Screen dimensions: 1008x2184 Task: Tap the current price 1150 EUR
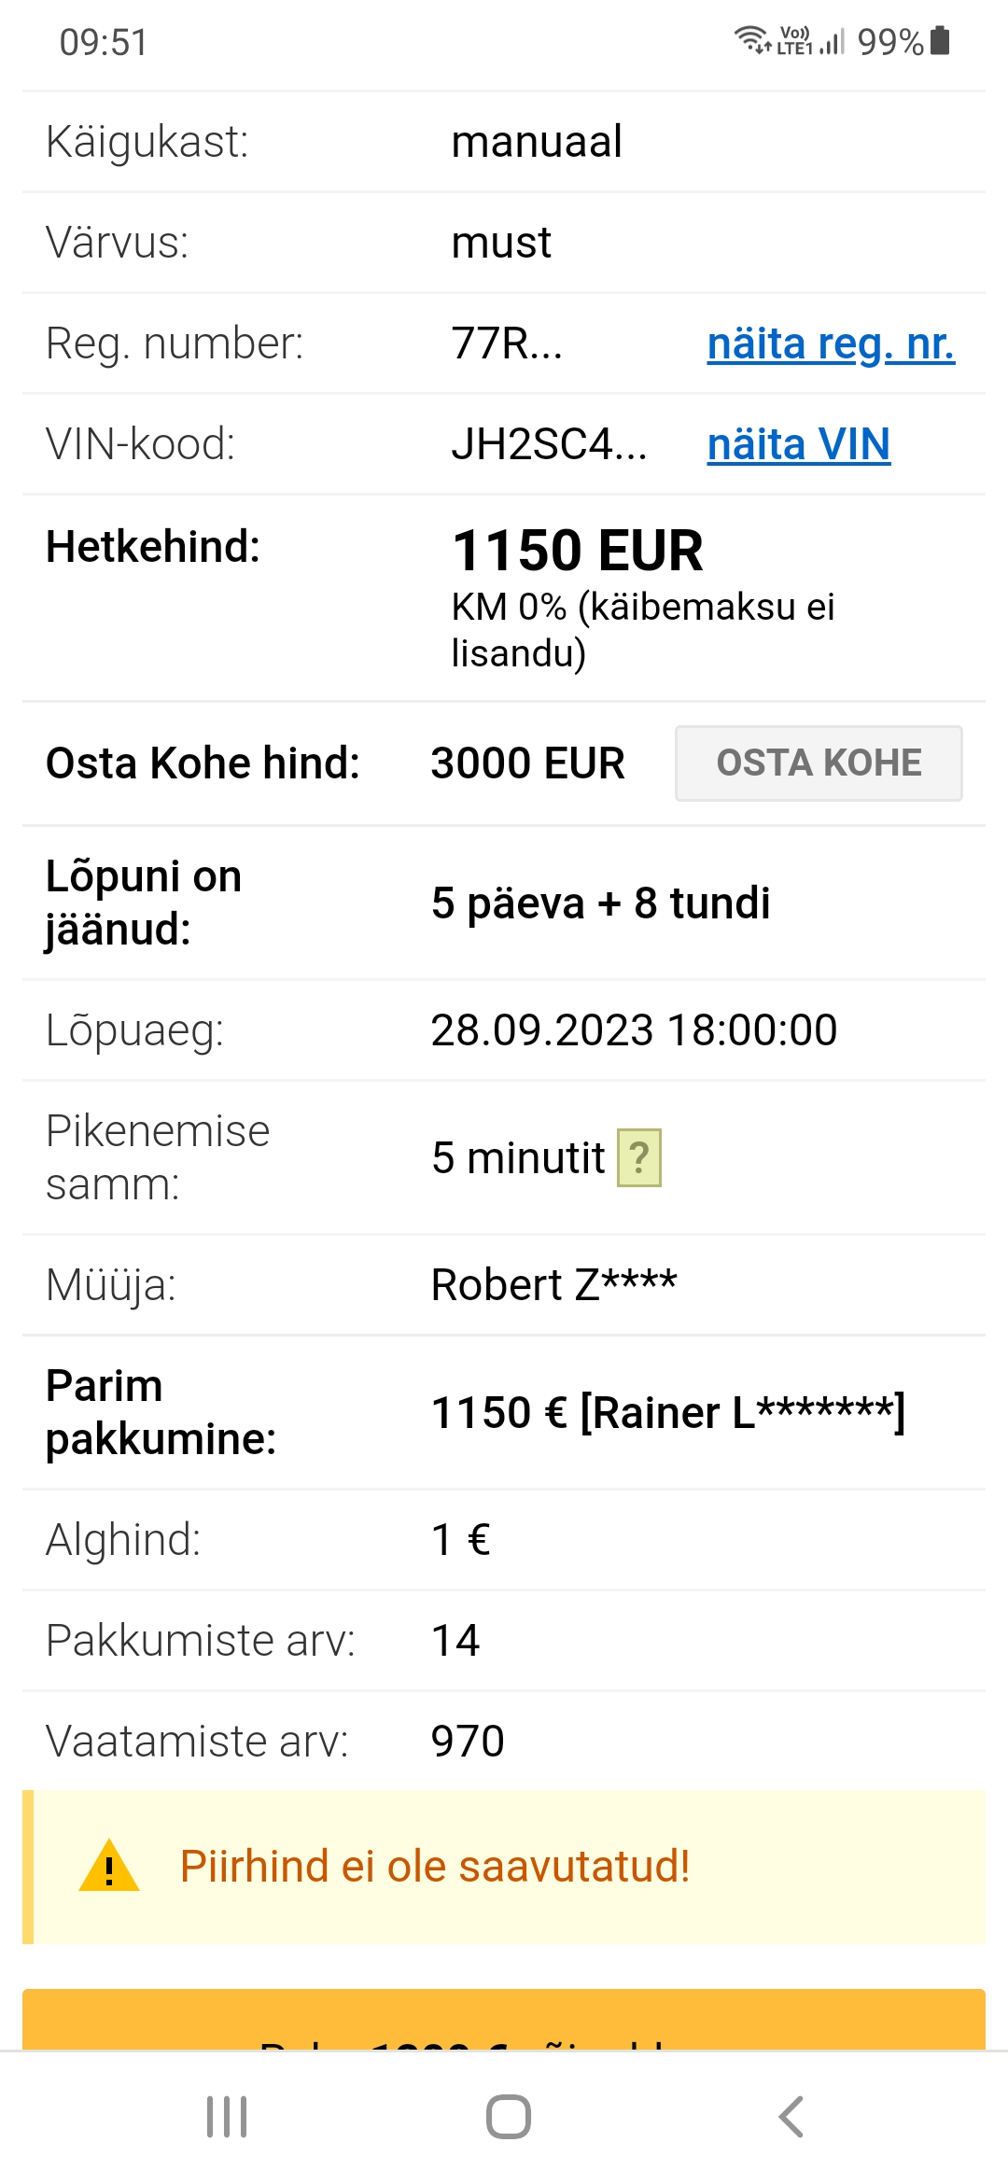[577, 550]
